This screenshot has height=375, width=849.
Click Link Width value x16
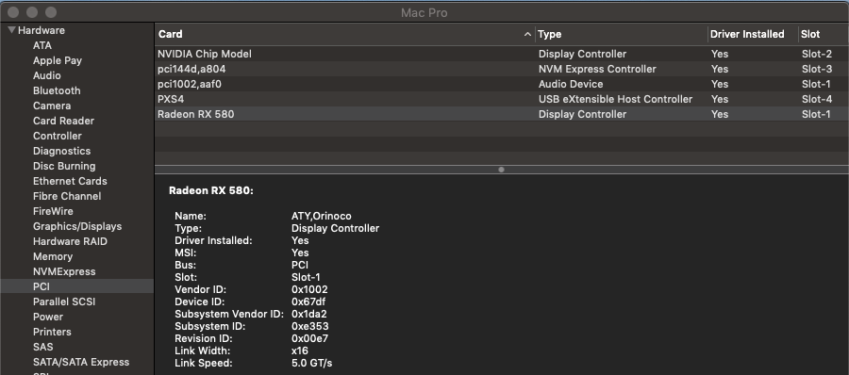click(x=299, y=351)
